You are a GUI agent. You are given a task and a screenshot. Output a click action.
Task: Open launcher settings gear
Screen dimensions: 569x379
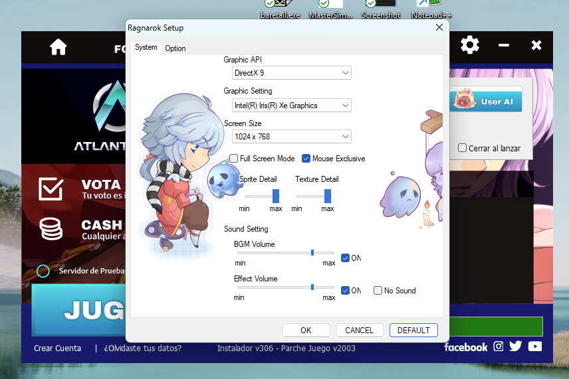pos(469,45)
